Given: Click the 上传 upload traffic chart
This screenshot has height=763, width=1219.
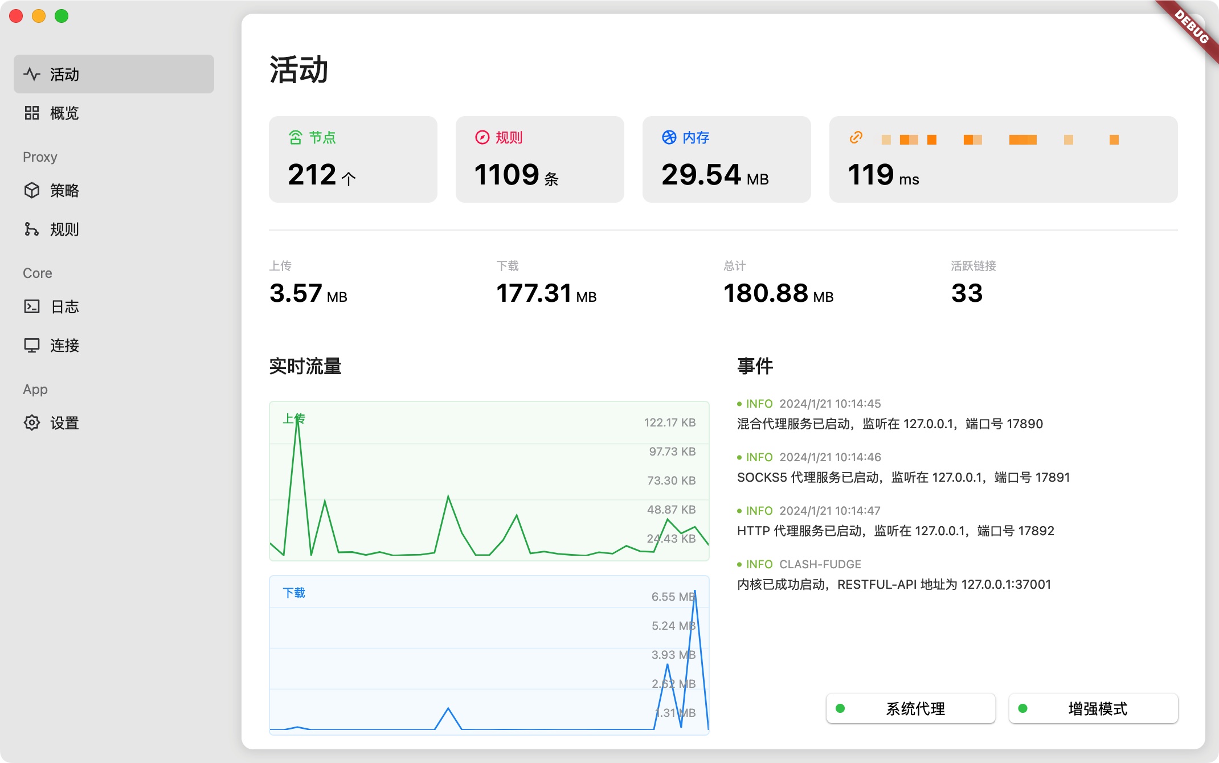Looking at the screenshot, I should point(489,481).
